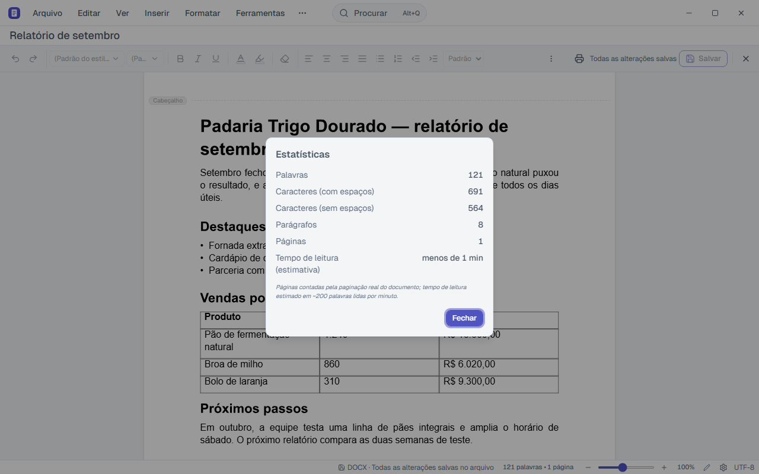Close the editor toolbar with X

tap(746, 59)
